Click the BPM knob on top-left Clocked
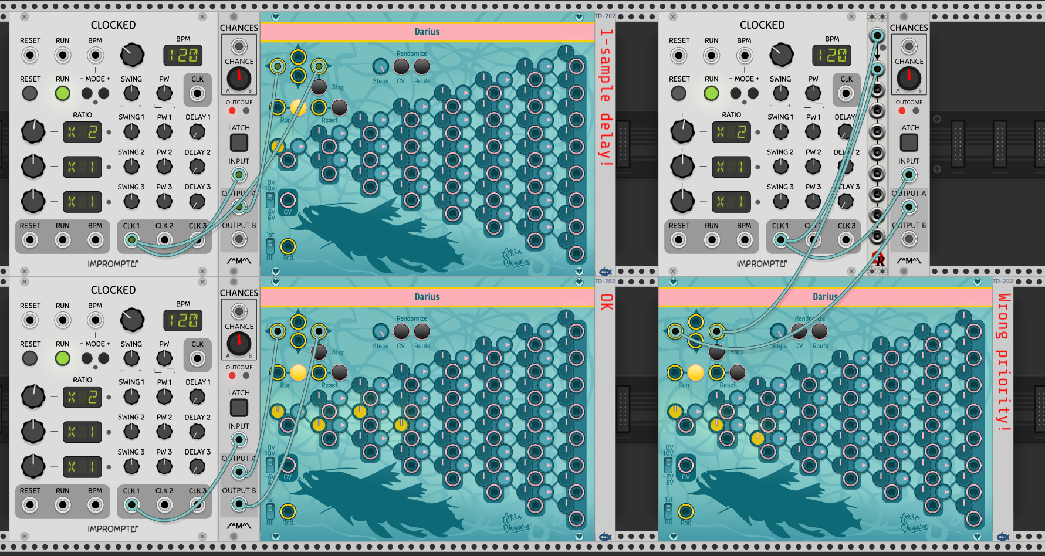 point(132,55)
